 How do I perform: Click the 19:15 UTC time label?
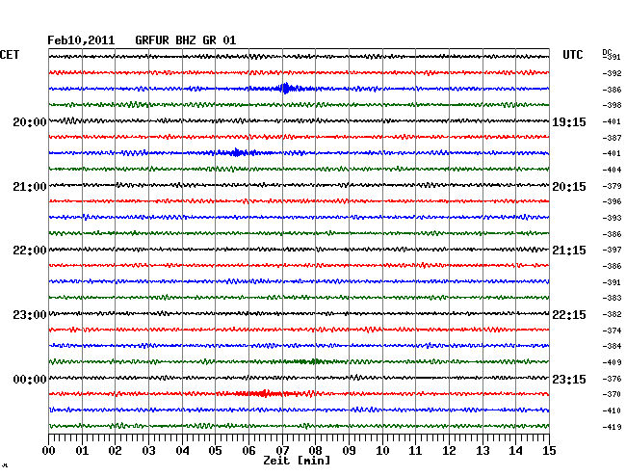tap(569, 121)
